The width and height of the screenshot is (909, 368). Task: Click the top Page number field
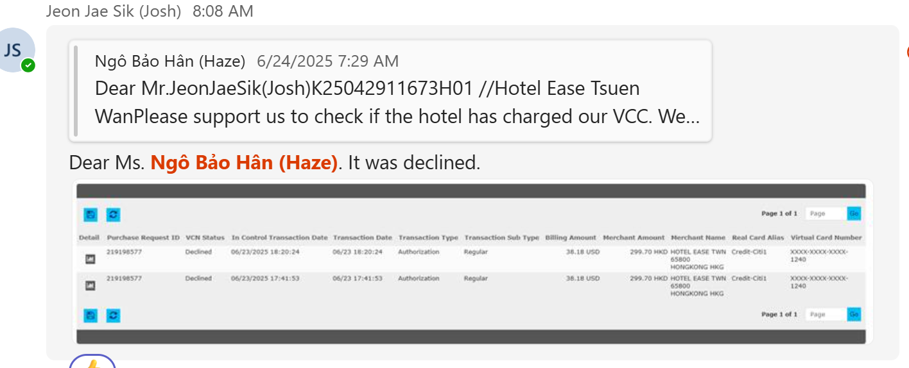tap(825, 213)
